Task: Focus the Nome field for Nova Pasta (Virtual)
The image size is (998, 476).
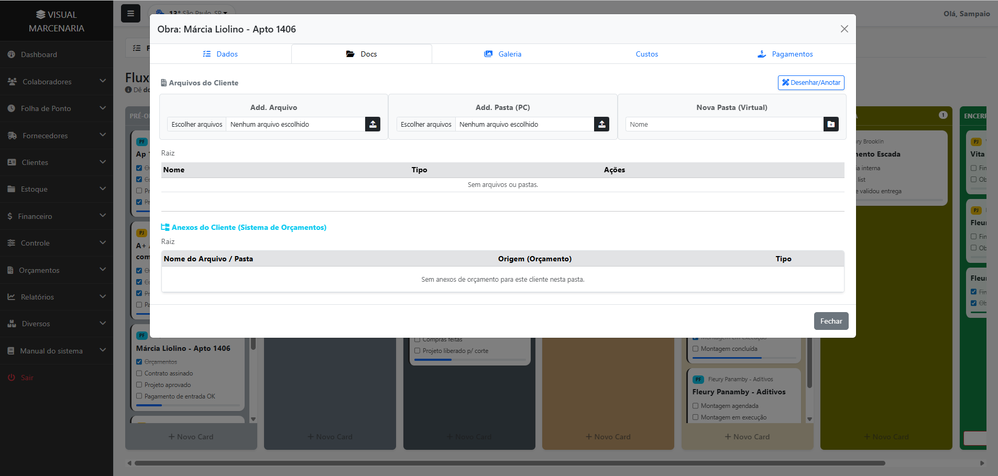Action: (x=725, y=124)
